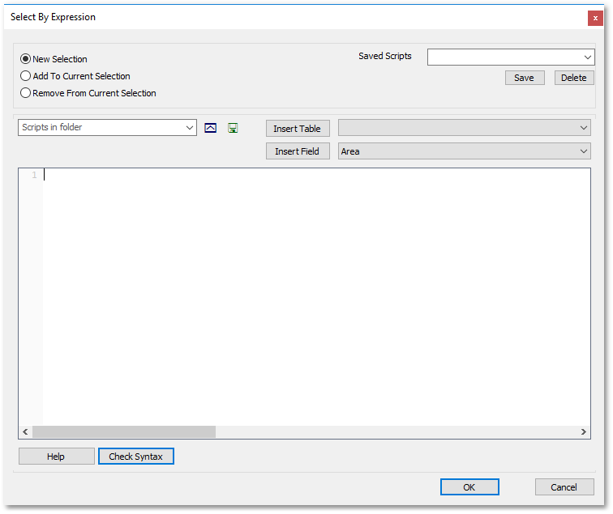The width and height of the screenshot is (613, 514).
Task: Click the right scroll arrow of the editor
Action: (x=583, y=431)
